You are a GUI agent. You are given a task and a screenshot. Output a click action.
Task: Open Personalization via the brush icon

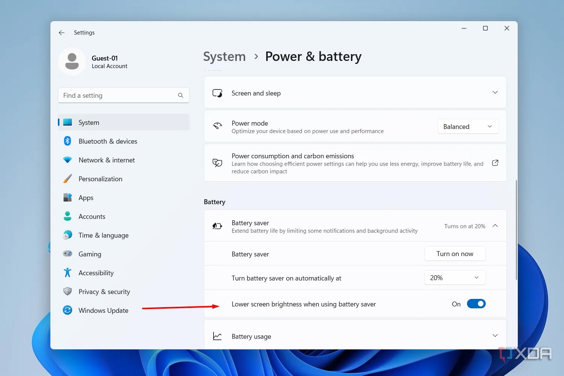pos(67,179)
